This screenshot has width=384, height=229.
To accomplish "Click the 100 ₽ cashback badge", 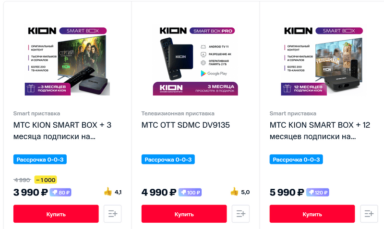I will (x=190, y=193).
